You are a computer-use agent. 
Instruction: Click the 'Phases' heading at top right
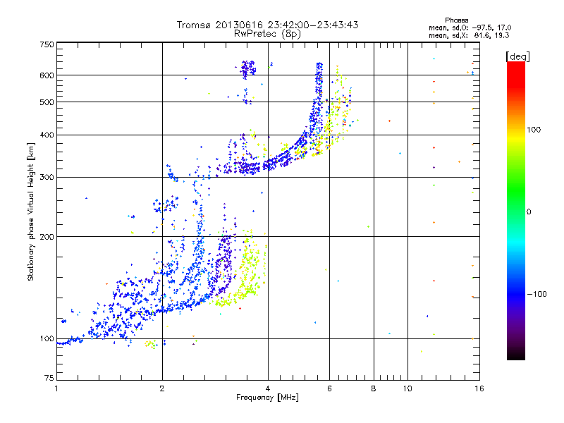[x=457, y=20]
